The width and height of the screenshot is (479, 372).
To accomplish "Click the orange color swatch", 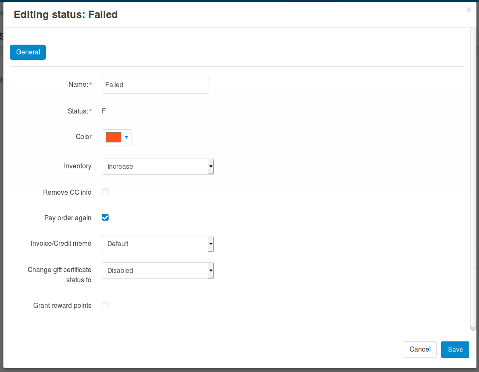I will pyautogui.click(x=114, y=137).
